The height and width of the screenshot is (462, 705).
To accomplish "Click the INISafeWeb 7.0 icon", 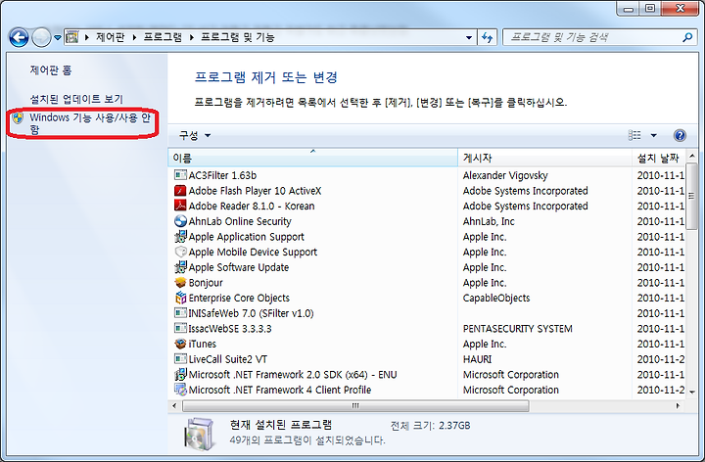I will coord(180,313).
